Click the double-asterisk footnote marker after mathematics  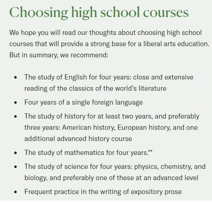click(150, 152)
